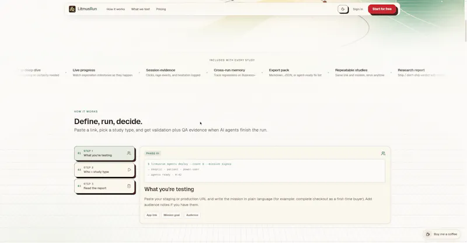
Task: Click the INCLUDED WITH EVERY STUDY label
Action: point(232,60)
